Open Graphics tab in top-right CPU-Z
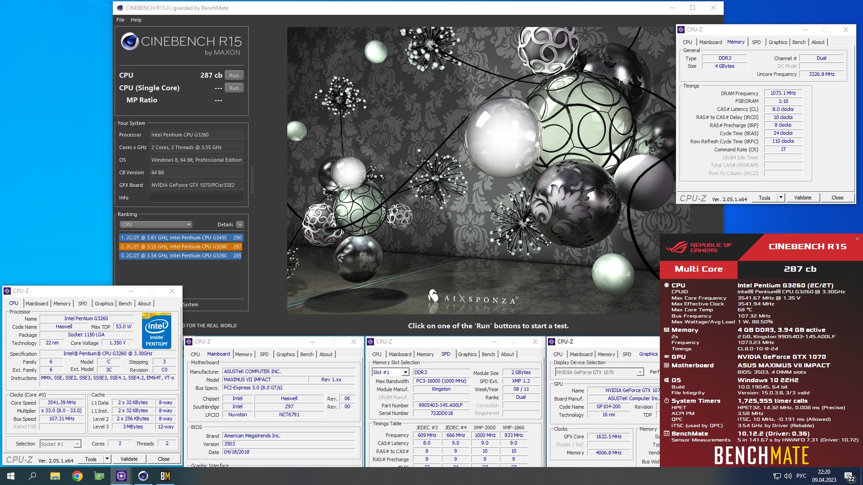The image size is (863, 485). pyautogui.click(x=778, y=42)
